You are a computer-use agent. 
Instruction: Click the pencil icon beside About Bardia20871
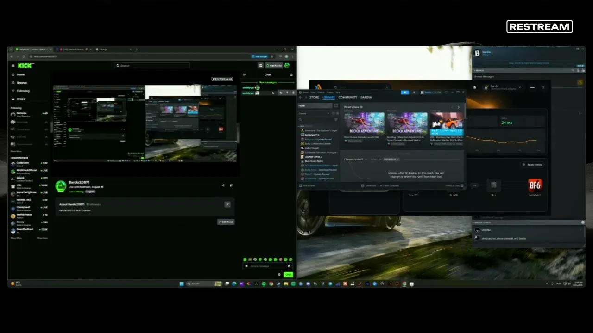pos(227,204)
